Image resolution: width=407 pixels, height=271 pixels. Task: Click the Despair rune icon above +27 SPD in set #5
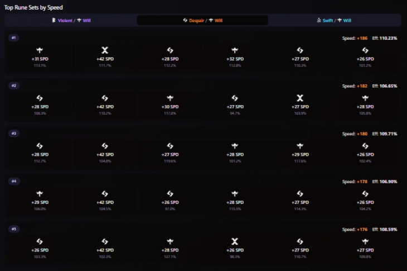coord(300,241)
